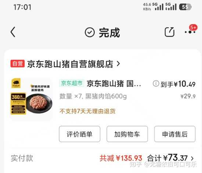Screen dimensions: 202x173
Task: Tap the 完成 order status title
Action: 109,32
